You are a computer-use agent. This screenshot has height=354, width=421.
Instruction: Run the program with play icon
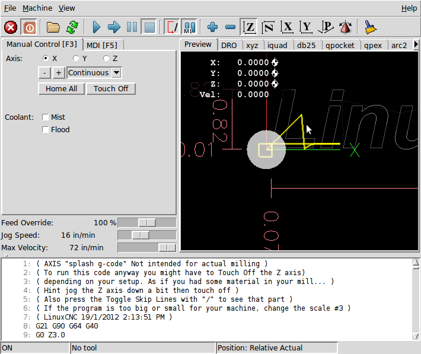point(97,27)
